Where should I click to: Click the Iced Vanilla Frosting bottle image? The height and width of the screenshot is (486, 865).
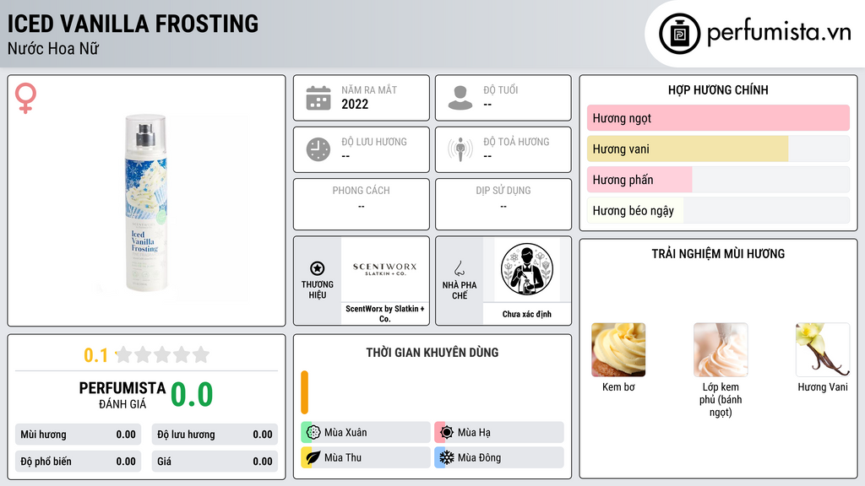tap(146, 202)
